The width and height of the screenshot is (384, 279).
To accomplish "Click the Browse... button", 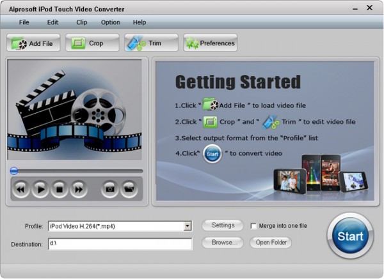I will coord(223,243).
